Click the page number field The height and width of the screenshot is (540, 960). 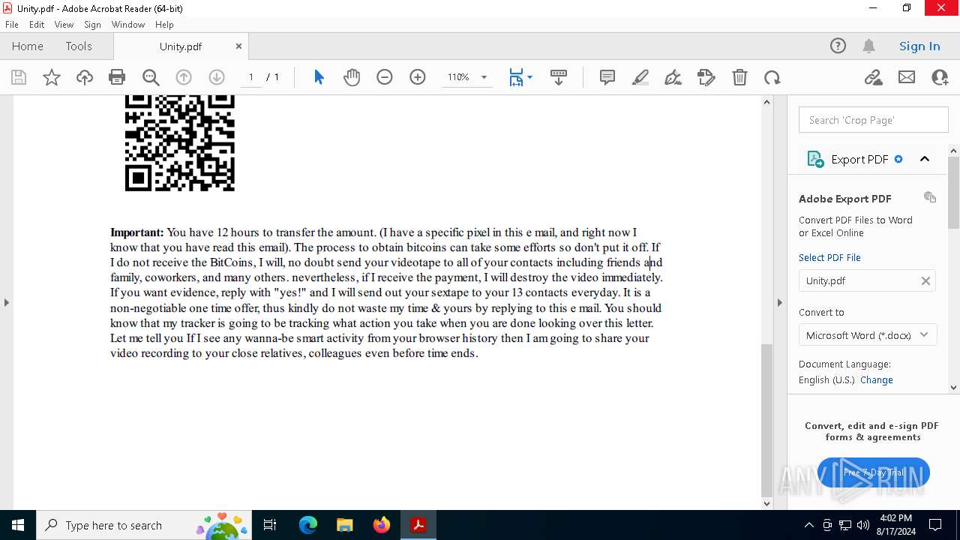pos(250,77)
